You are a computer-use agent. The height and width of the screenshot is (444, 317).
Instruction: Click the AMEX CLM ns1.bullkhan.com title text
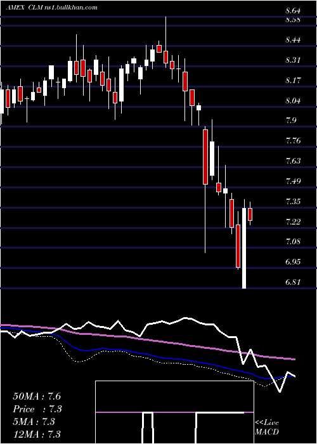52,8
